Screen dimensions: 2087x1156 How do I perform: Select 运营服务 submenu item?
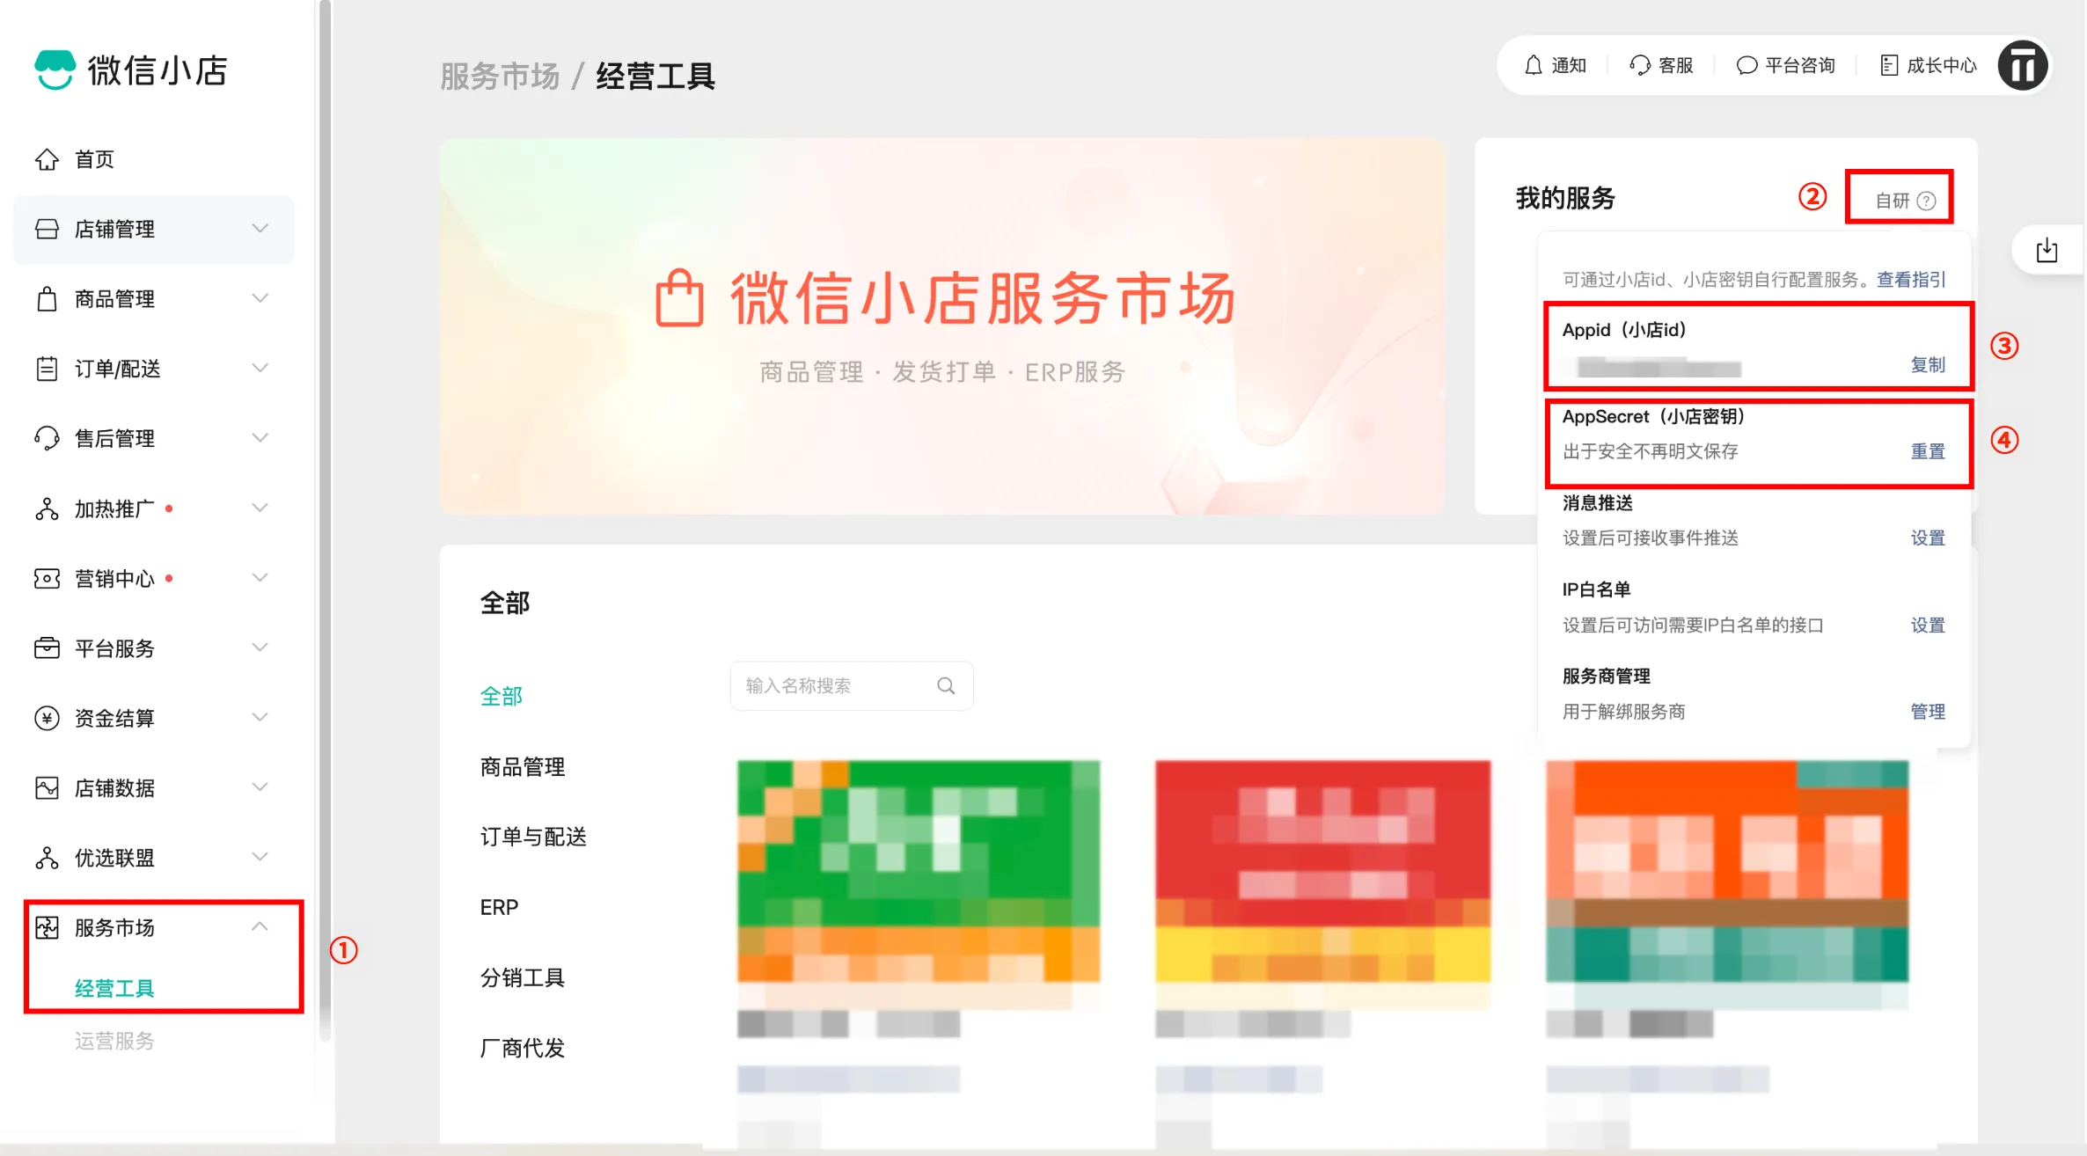coord(114,1042)
